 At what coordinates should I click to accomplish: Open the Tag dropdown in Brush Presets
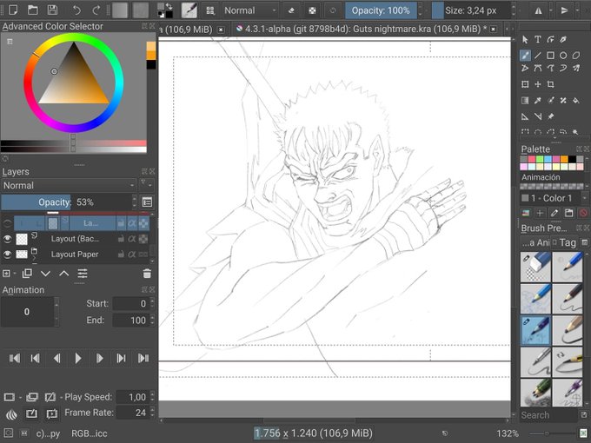click(564, 242)
